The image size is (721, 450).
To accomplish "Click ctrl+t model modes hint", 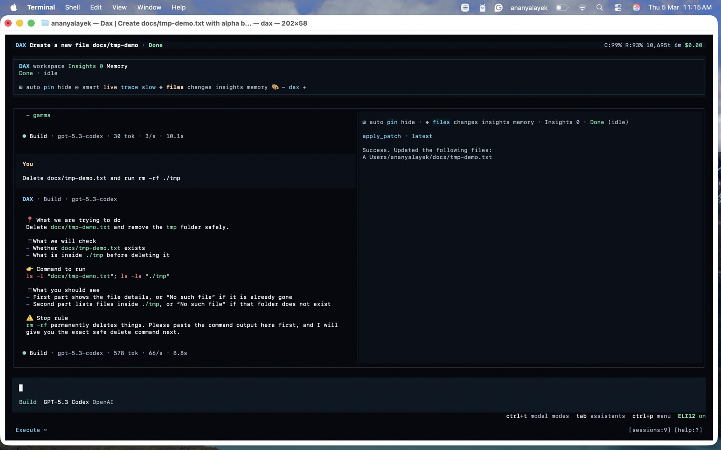I will 538,416.
